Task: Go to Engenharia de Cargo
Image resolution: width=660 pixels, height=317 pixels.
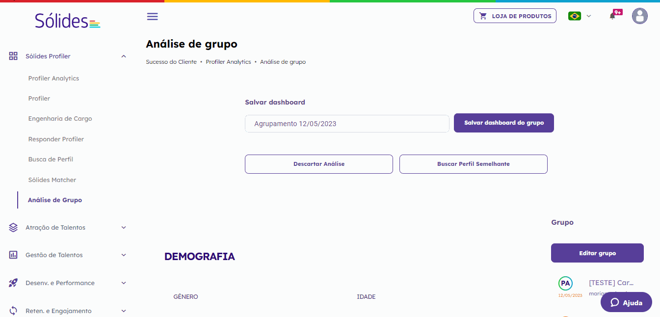Action: tap(60, 119)
